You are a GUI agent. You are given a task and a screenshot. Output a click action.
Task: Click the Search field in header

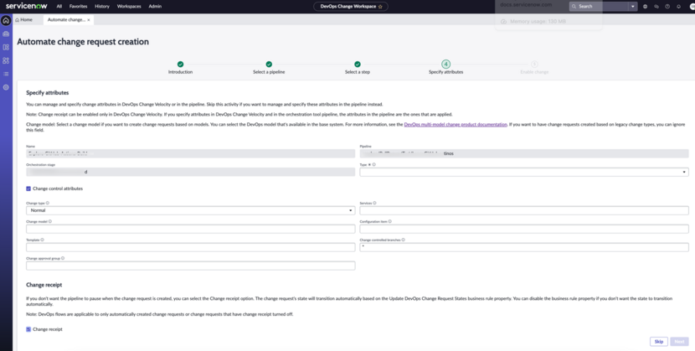click(600, 7)
